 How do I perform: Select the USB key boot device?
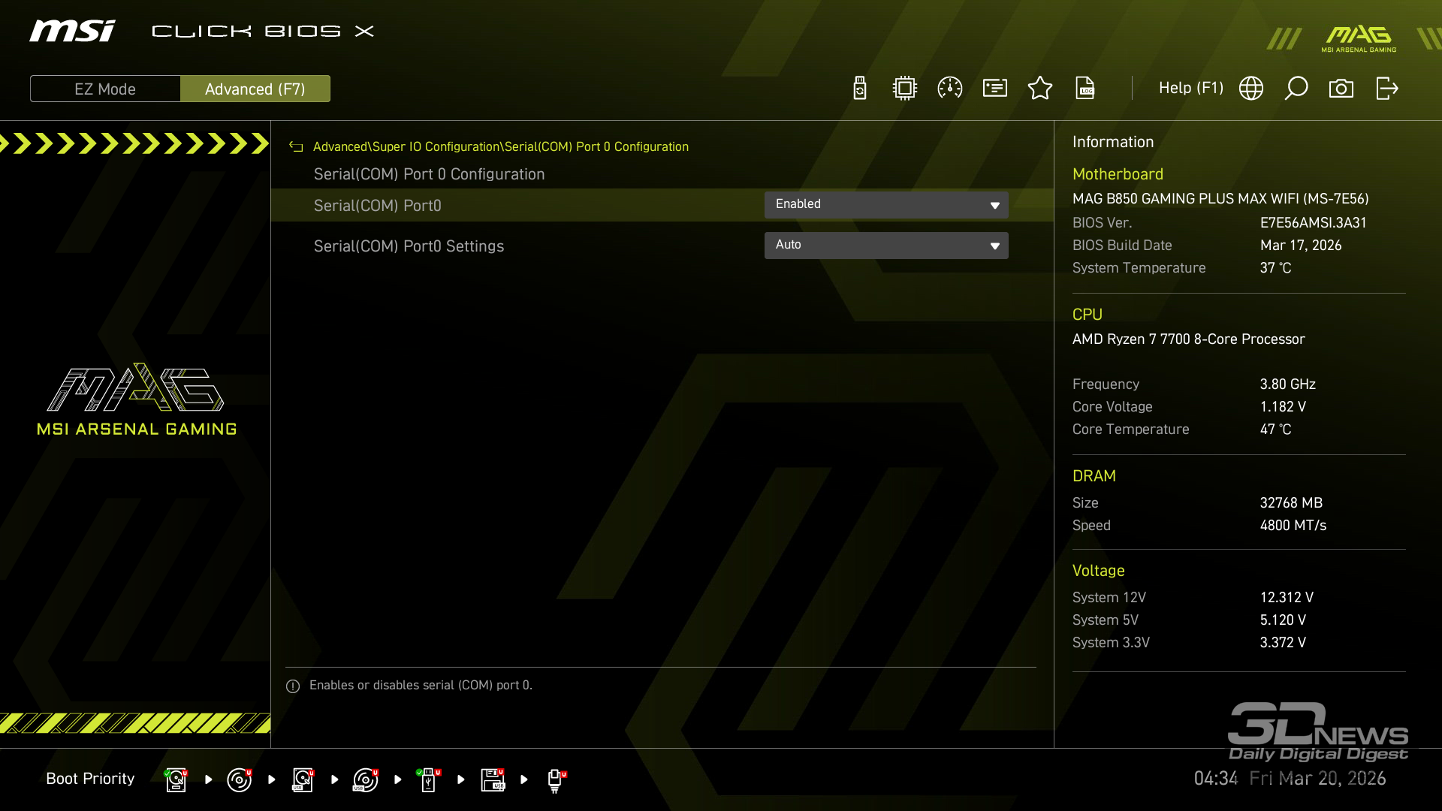coord(429,779)
